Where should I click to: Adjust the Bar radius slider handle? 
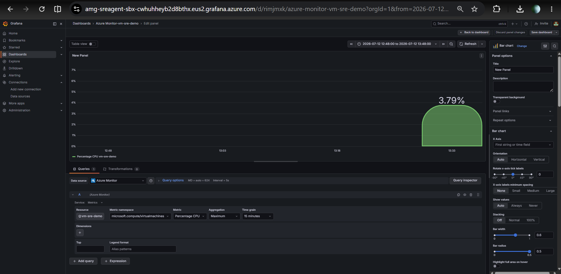tap(529, 252)
